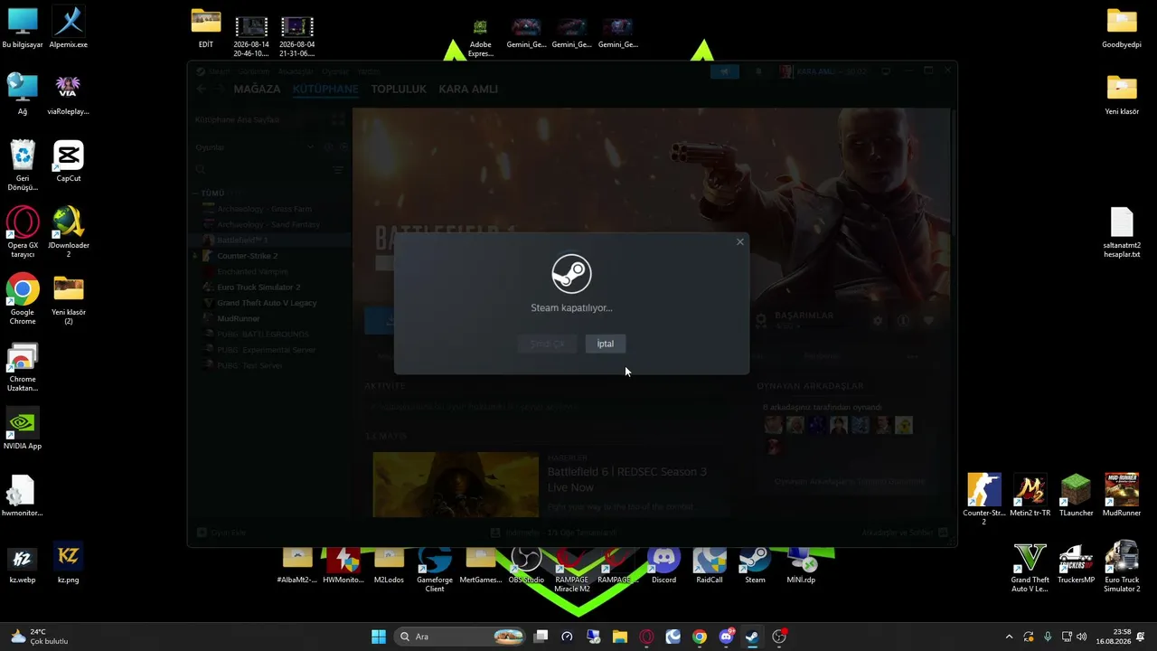1157x651 pixels.
Task: Open the MAĞAZA tab in Steam
Action: pos(257,89)
